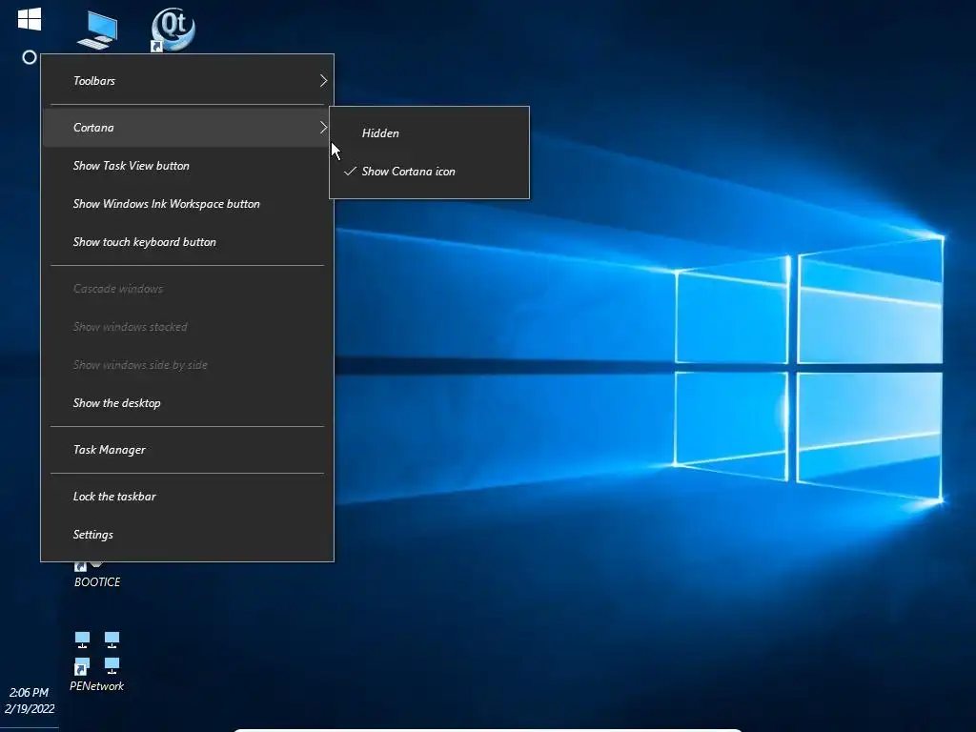The width and height of the screenshot is (976, 732).
Task: Open the PENetwork desktop icon
Action: [x=96, y=661]
